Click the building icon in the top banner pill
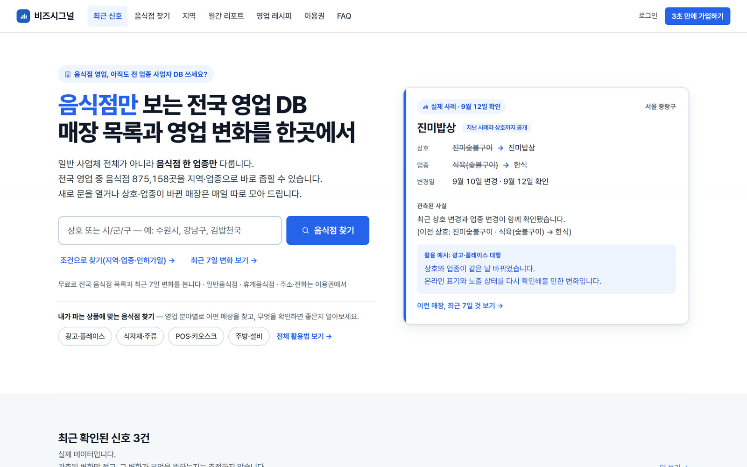Screen dimensions: 747x467 coord(68,74)
